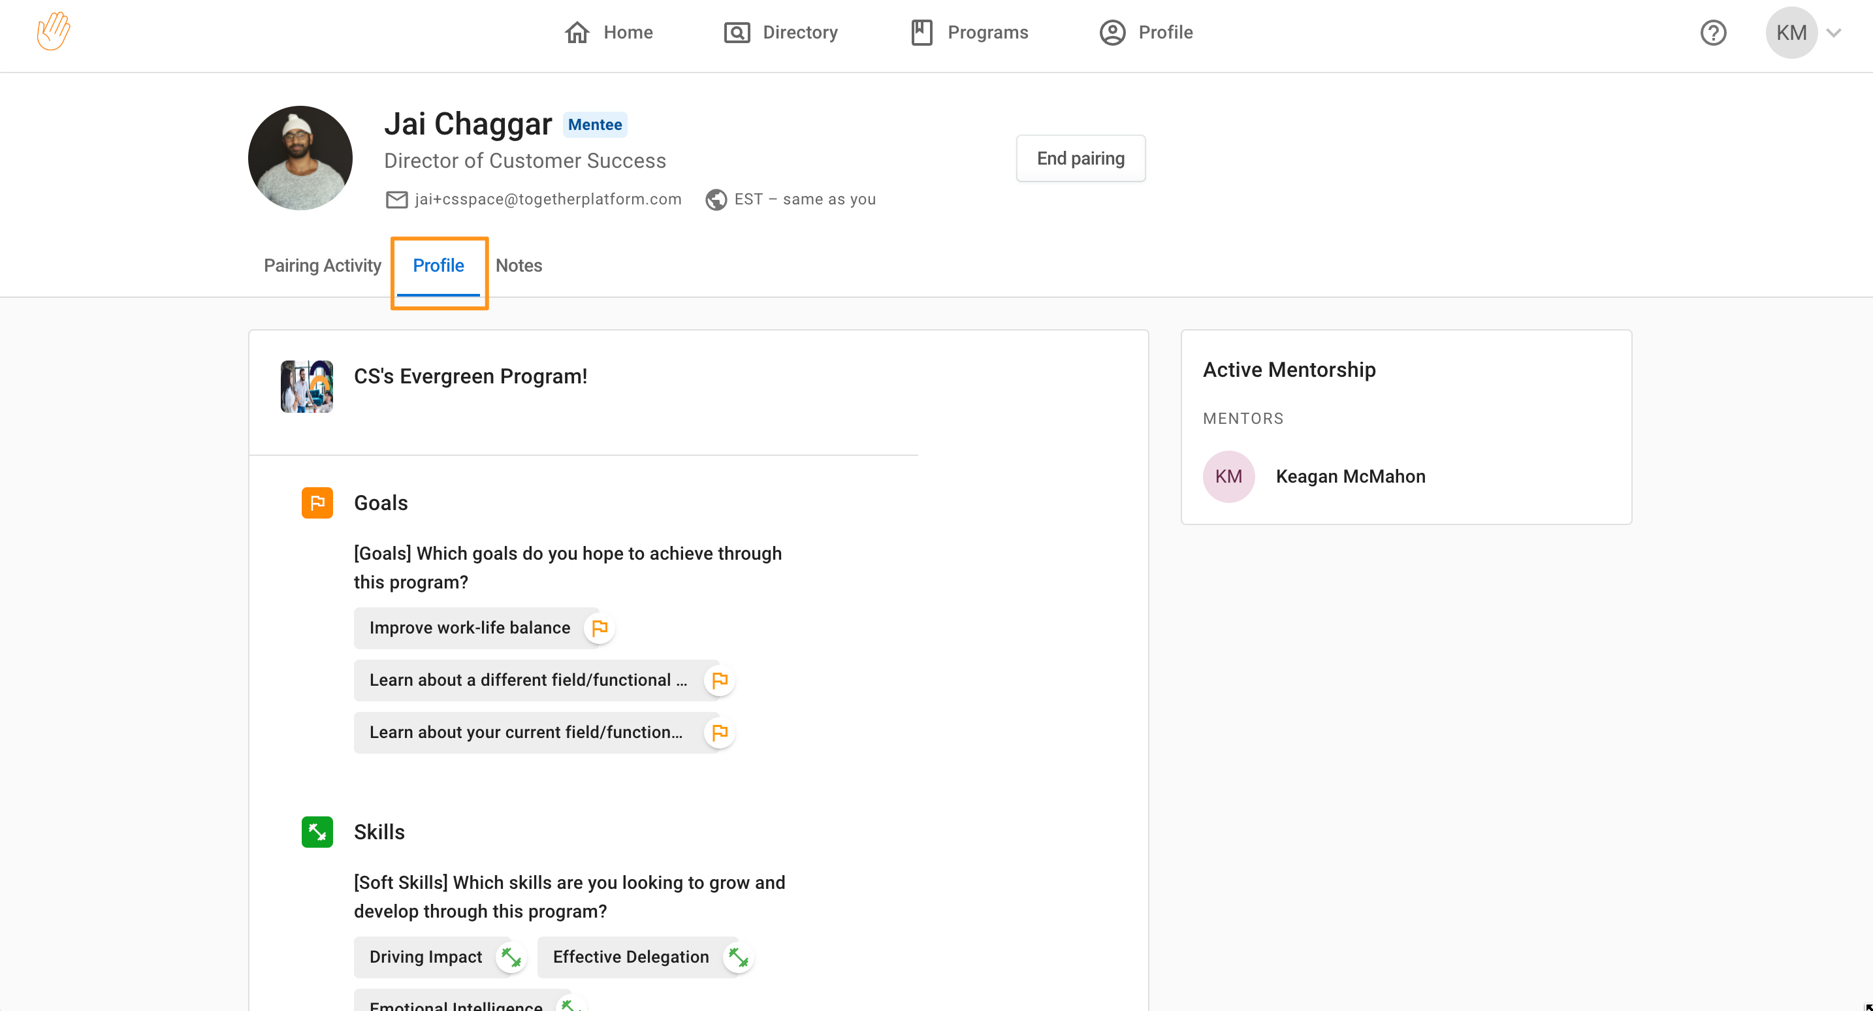The height and width of the screenshot is (1011, 1873).
Task: Click the Jai Chaggar name heading
Action: [x=468, y=123]
